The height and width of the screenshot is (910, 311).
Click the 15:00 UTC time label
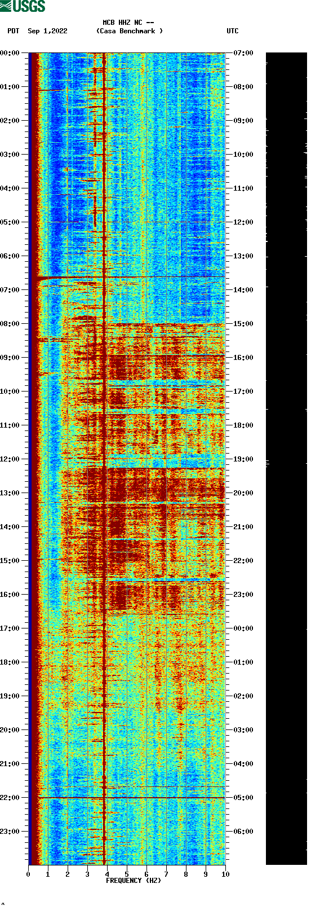(x=243, y=324)
